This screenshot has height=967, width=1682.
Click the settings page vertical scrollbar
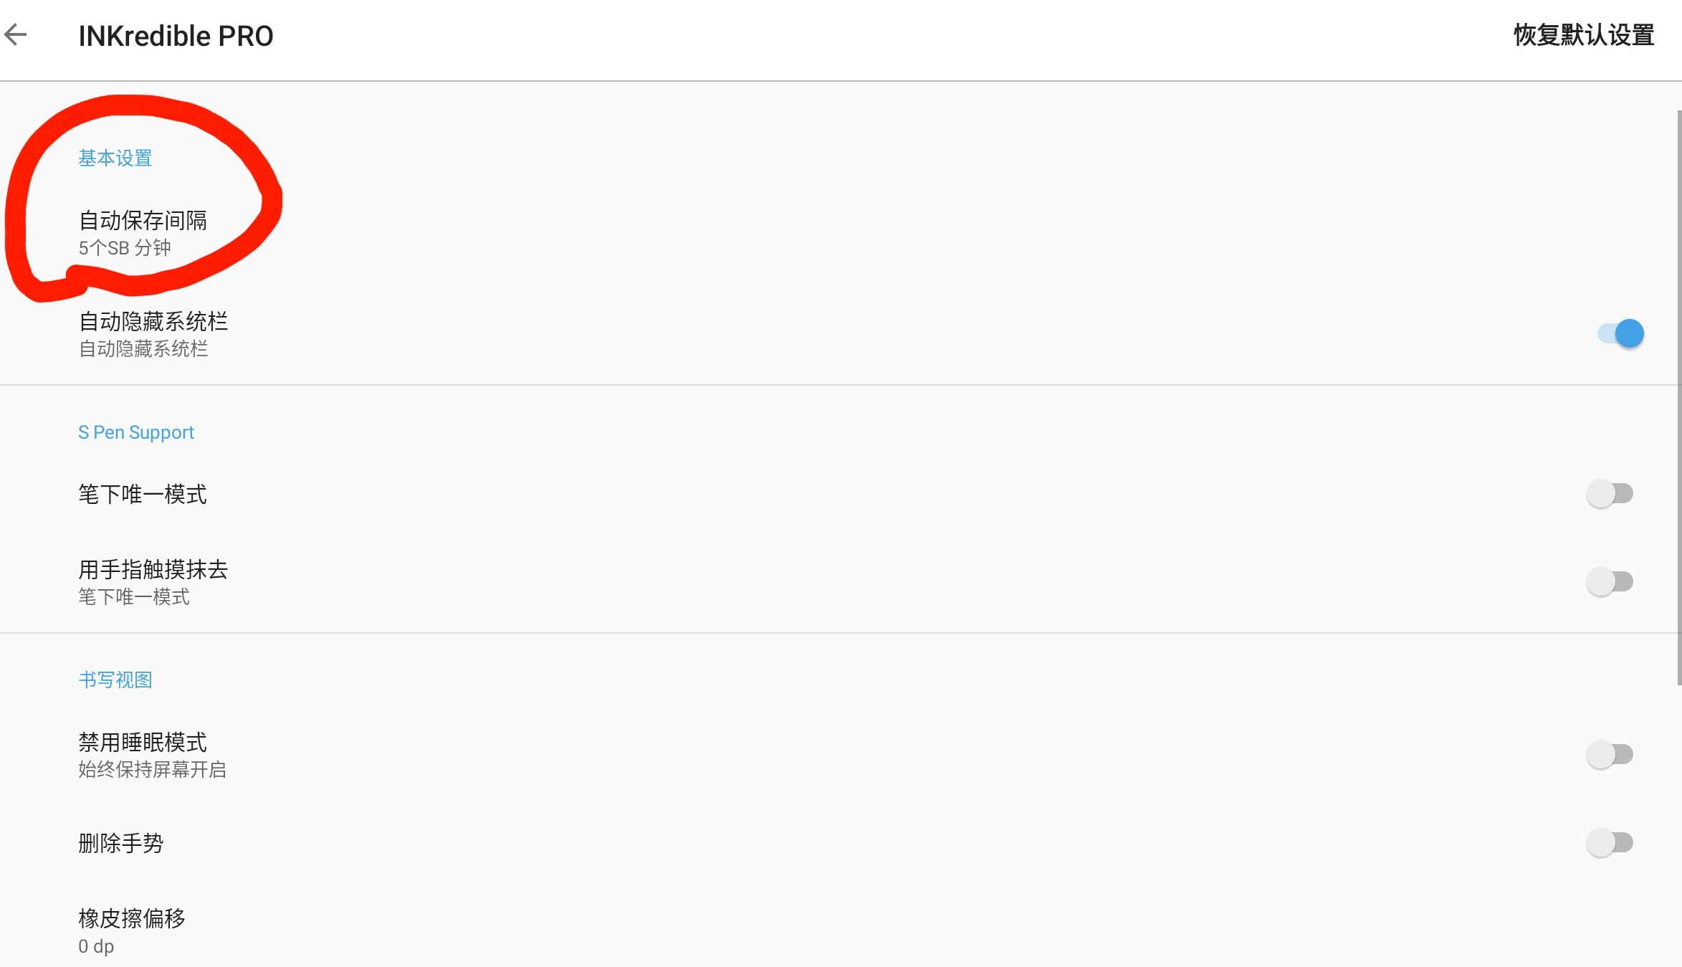pos(1678,398)
